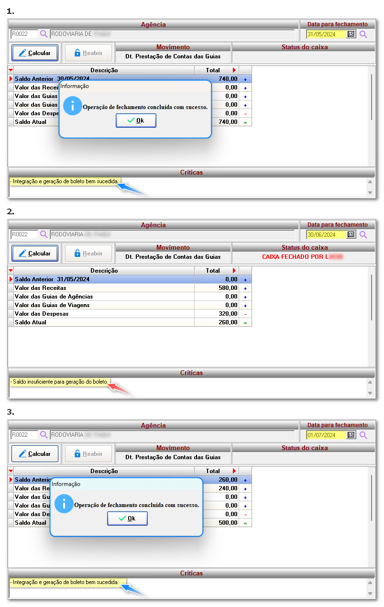
Task: Click the 'Saldo insuficiente para geração do boleto.' message
Action: [59, 382]
